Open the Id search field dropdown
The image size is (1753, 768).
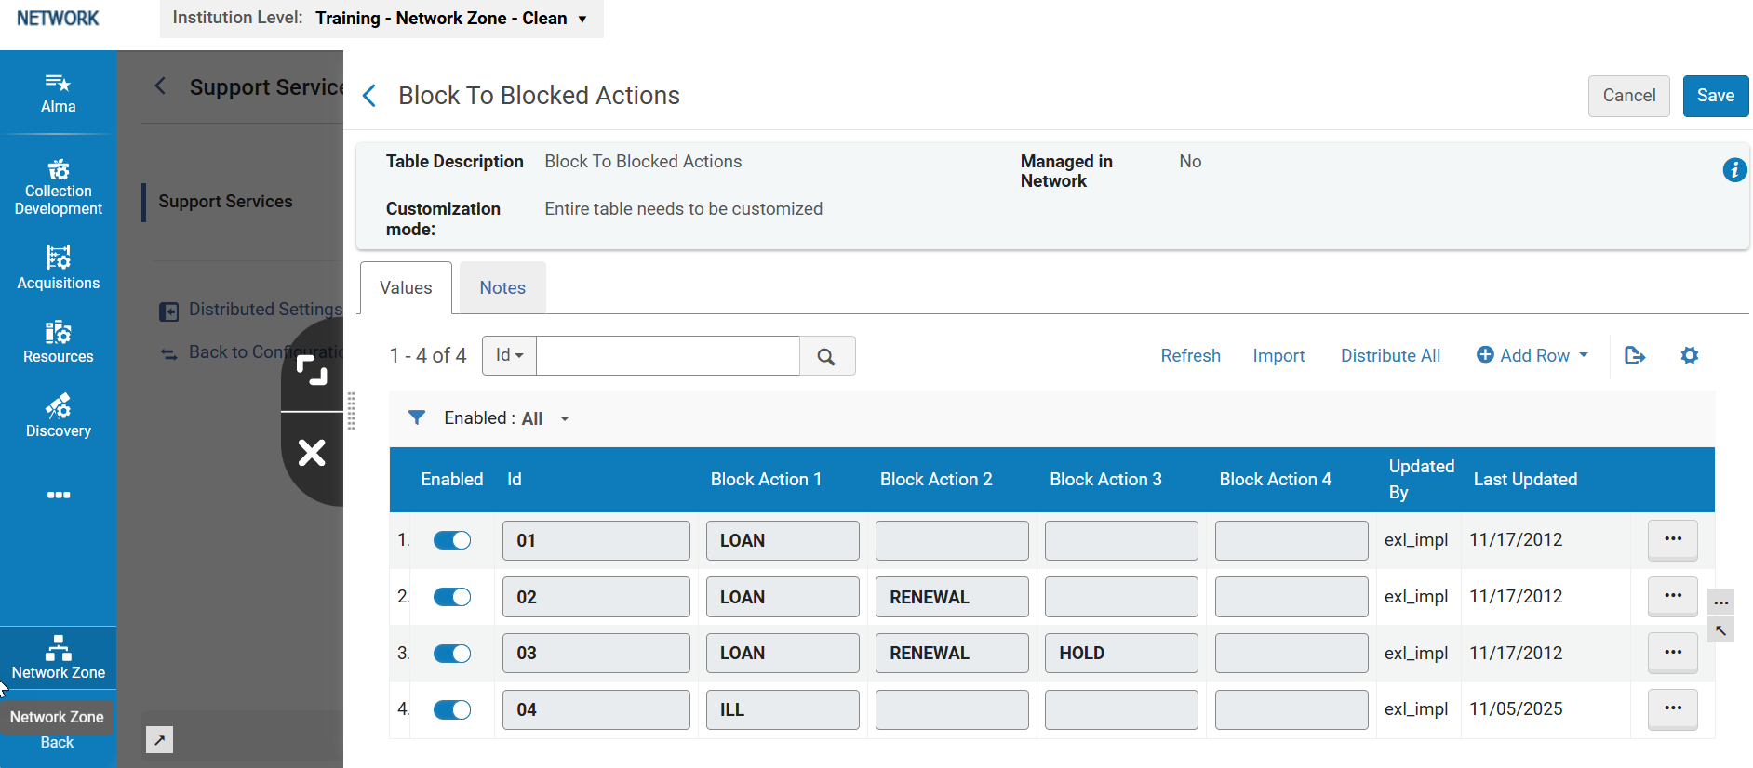coord(509,356)
